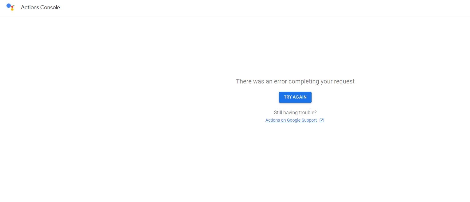Click the external link icon beside Support
Screen dimensions: 470x202
(x=321, y=120)
